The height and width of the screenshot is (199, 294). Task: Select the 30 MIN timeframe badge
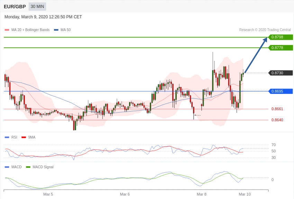tap(37, 7)
